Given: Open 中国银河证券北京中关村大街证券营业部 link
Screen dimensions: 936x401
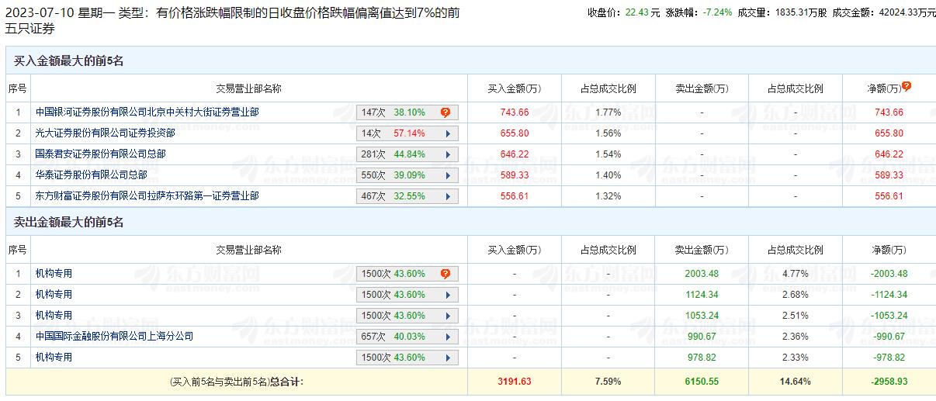Looking at the screenshot, I should coord(147,112).
